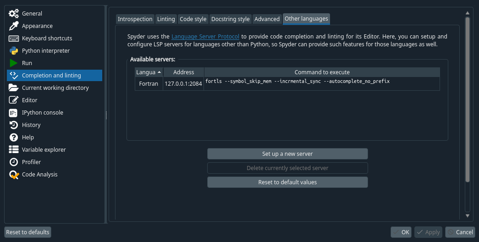Screen dimensions: 479x242
Task: Switch to the Introspection tab
Action: click(x=135, y=19)
